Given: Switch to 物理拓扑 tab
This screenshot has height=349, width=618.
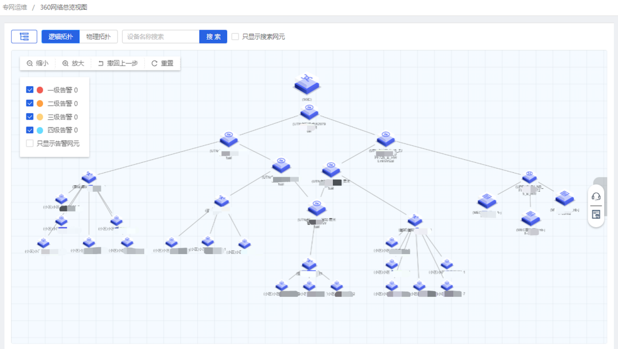Looking at the screenshot, I should pos(98,37).
